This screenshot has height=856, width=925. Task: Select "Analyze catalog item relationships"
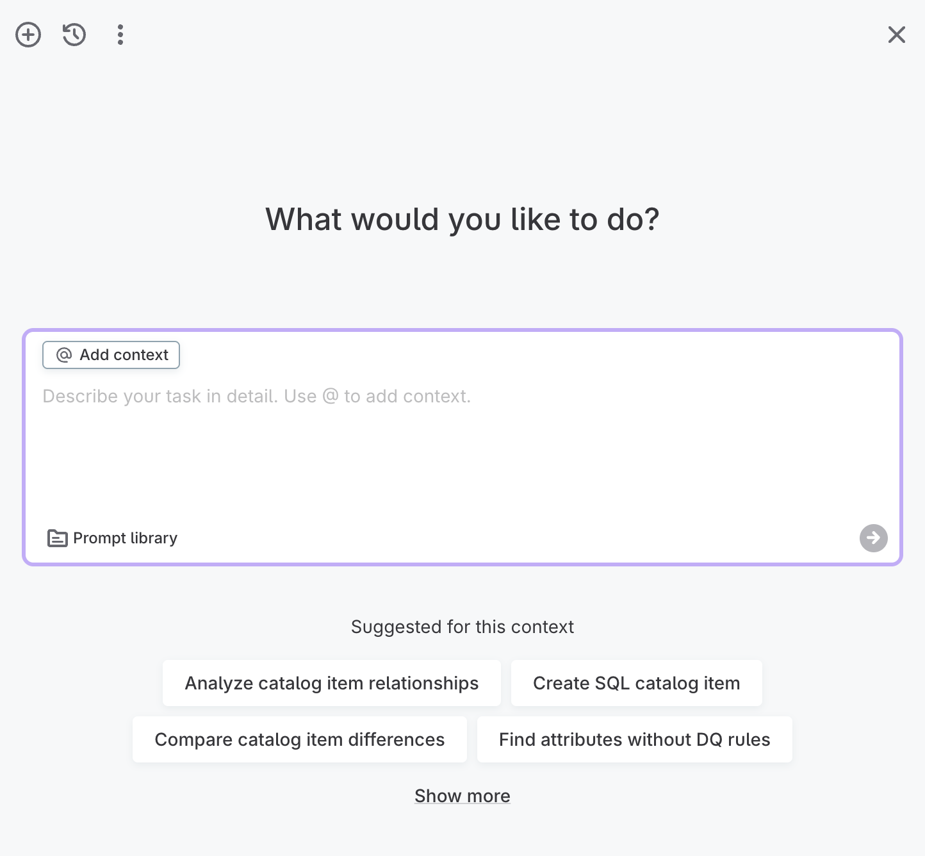[x=331, y=683]
